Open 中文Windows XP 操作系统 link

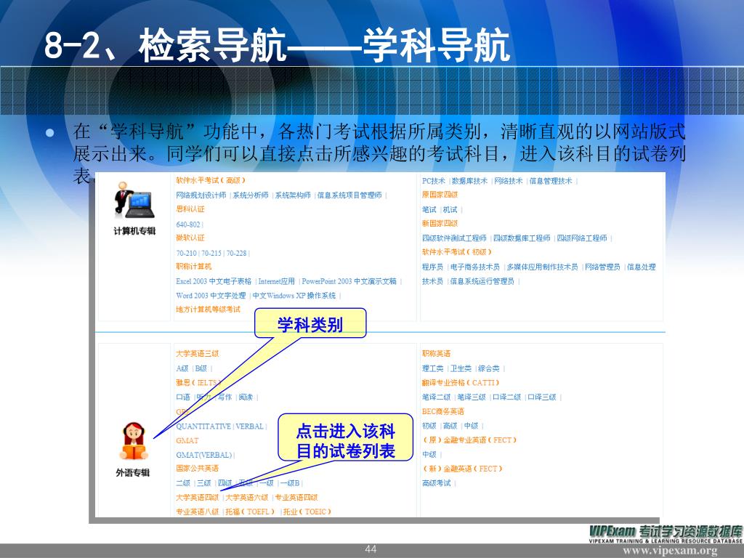pos(294,296)
